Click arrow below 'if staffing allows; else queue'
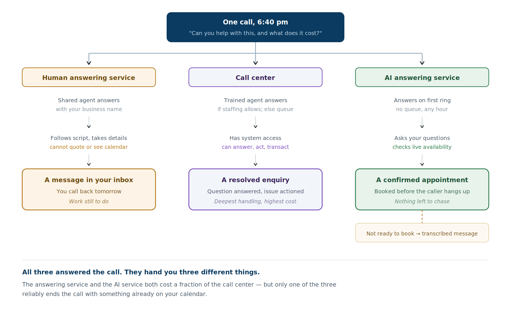Screen dimensions: 511x311 tap(255, 122)
